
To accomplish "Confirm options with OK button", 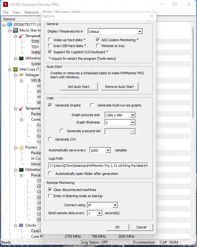I will pyautogui.click(x=117, y=227).
